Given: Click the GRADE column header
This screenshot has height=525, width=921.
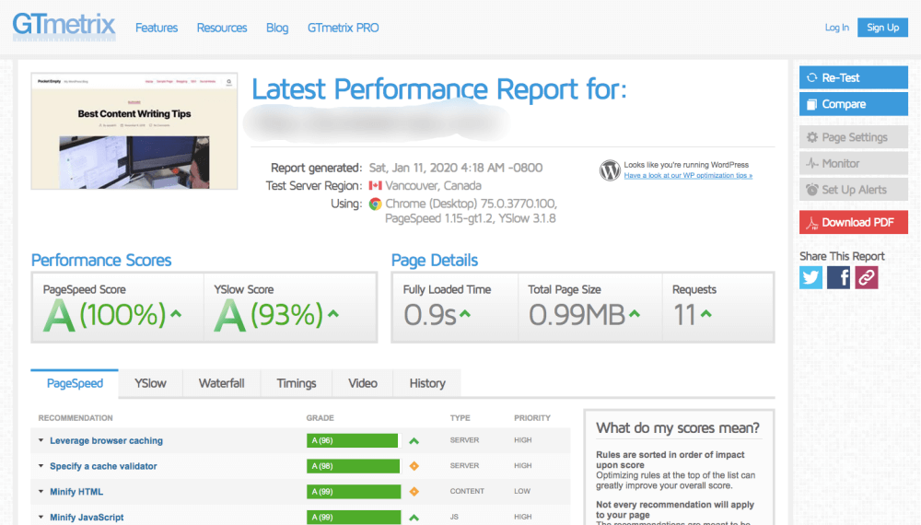Looking at the screenshot, I should tap(321, 418).
